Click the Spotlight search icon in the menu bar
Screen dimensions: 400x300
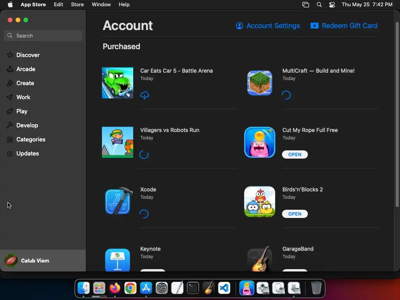[319, 5]
